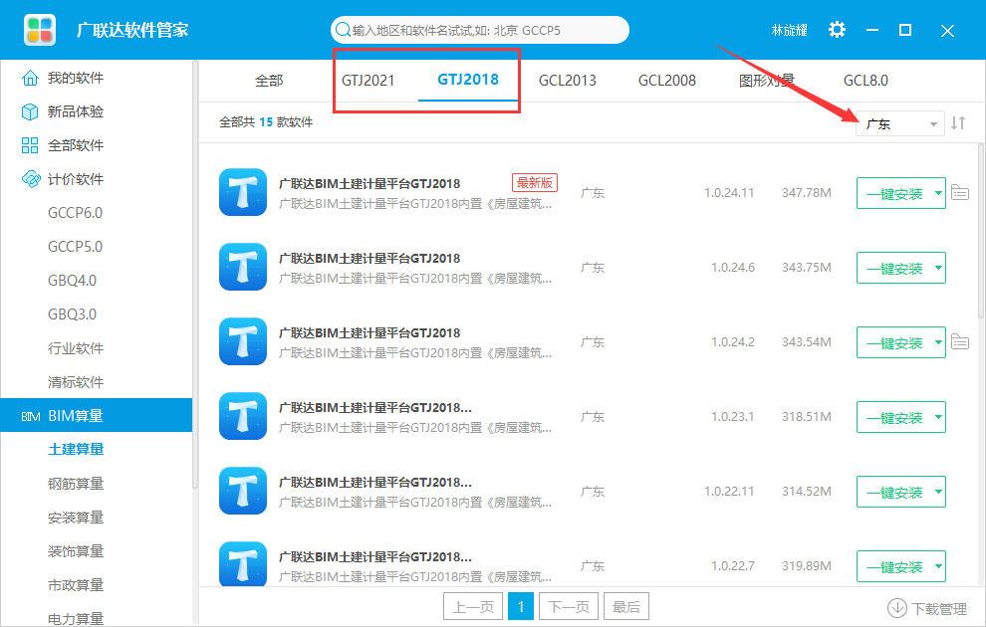Expand install options arrow for version 1.0.24.2
This screenshot has width=986, height=627.
938,342
